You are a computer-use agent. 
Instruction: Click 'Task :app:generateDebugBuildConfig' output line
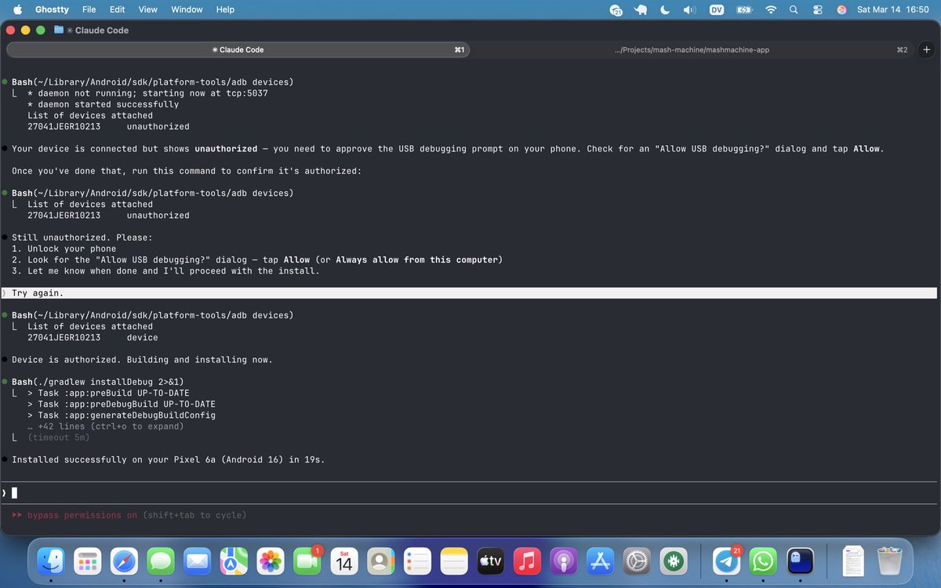pos(121,416)
